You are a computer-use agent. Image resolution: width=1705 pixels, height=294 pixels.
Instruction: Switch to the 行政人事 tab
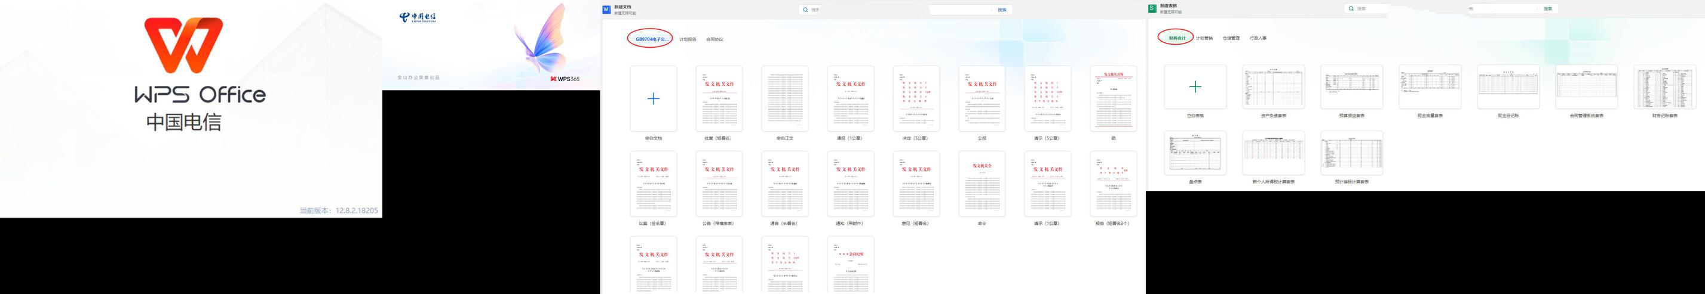(1258, 38)
